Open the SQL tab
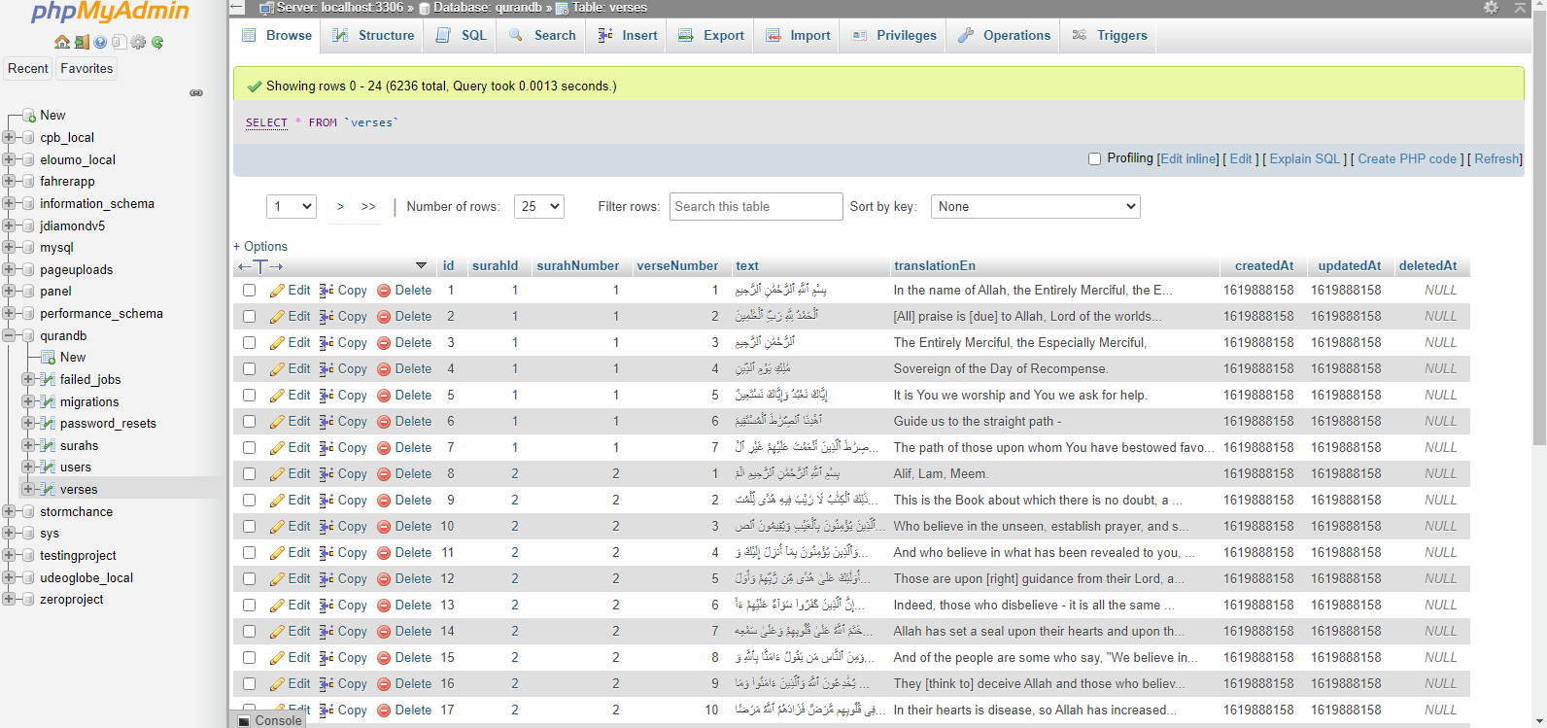 coord(462,35)
